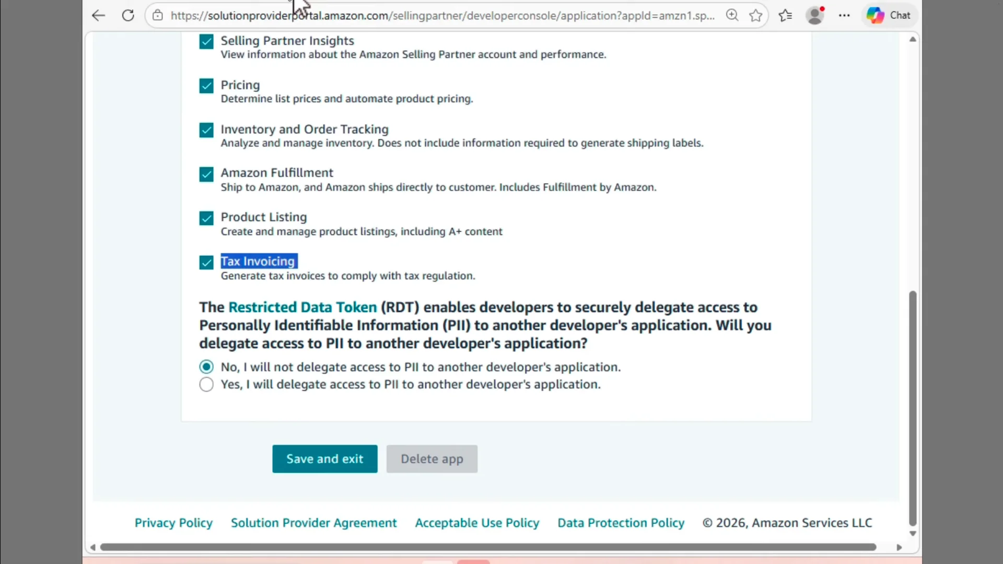
Task: Add this page to favorites star
Action: 756,16
